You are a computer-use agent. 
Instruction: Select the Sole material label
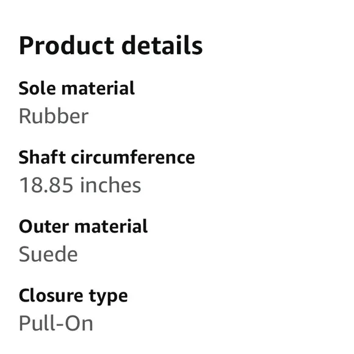pos(77,88)
